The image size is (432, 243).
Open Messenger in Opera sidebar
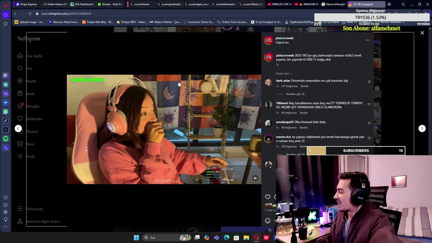pos(5,103)
